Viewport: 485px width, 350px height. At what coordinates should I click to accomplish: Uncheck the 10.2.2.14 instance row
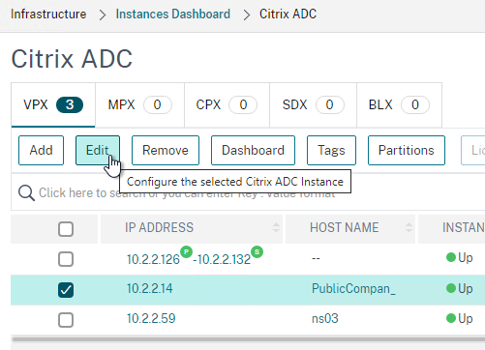point(66,290)
